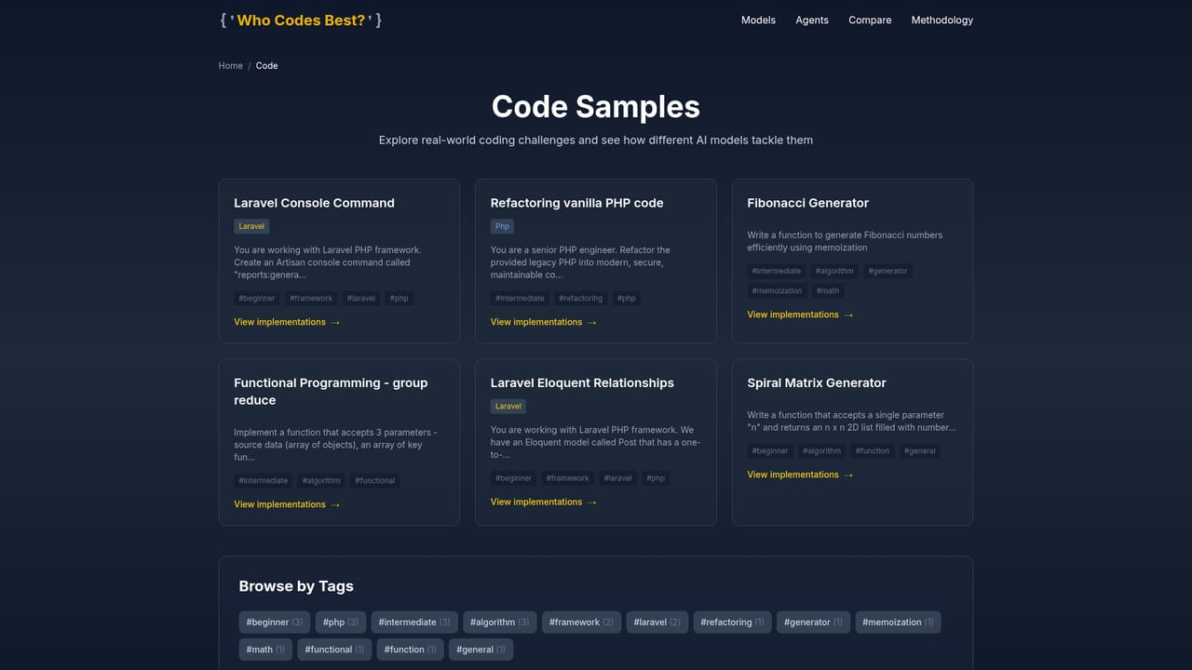
Task: Select #math tag in Browse by Tags
Action: tap(266, 650)
